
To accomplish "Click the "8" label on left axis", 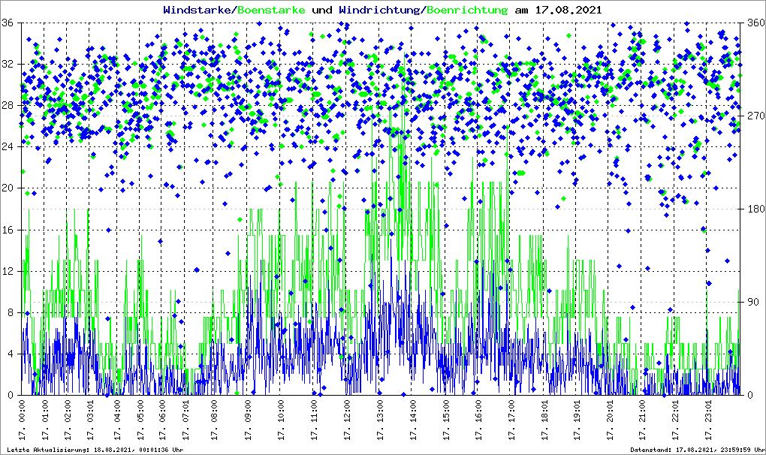I will tap(11, 313).
